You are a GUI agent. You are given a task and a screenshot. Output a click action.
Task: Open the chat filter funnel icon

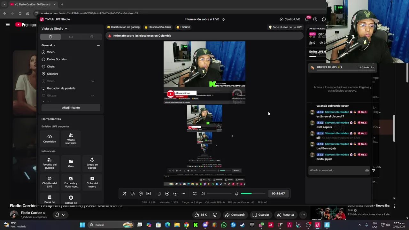coord(374,171)
